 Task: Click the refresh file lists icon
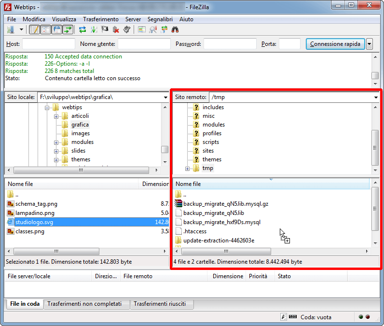click(x=82, y=30)
